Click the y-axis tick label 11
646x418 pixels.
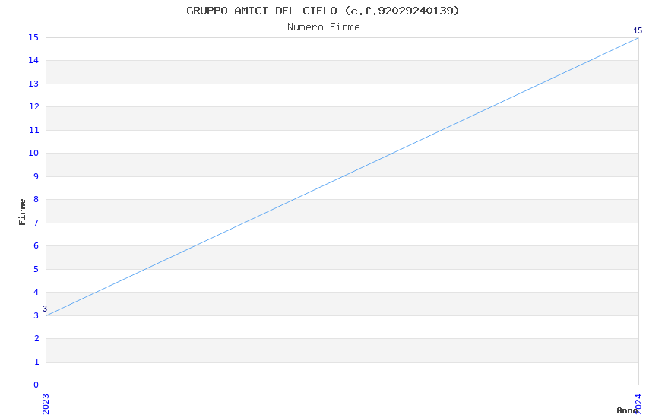click(33, 130)
